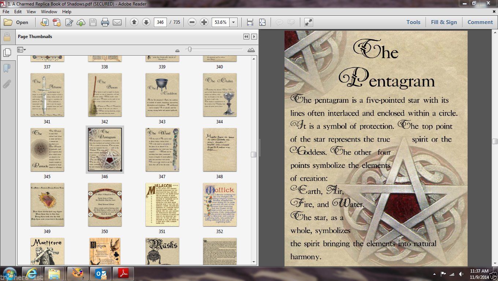Click the edit/sign document icon in toolbar
The image size is (498, 281).
coord(69,22)
